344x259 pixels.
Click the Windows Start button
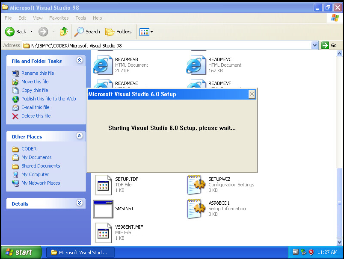(21, 252)
